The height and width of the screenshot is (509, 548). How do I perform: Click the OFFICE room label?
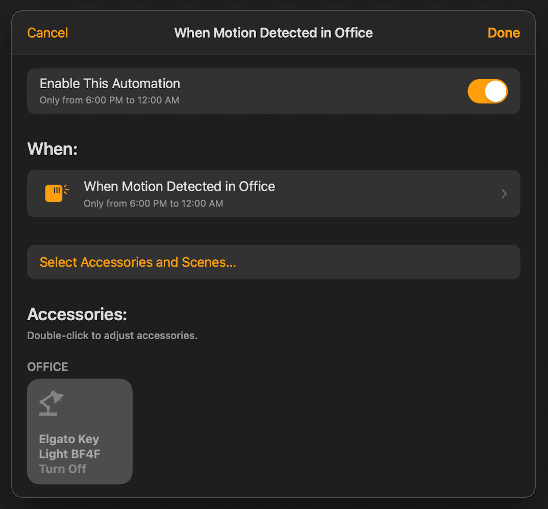tap(47, 367)
